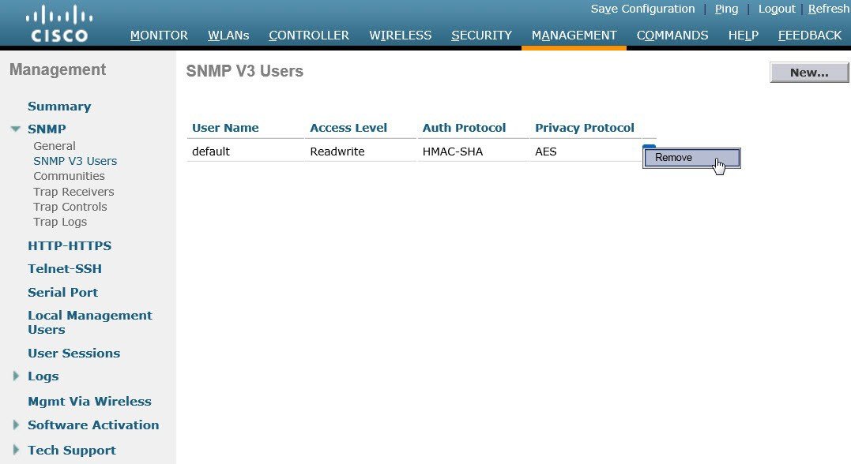Click Save Configuration link
Viewport: 851px width, 464px height.
tap(642, 9)
